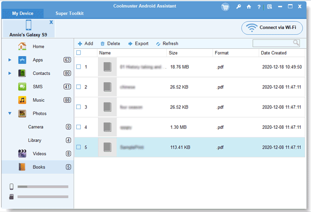
Task: Click the search magnifier icon
Action: (296, 43)
